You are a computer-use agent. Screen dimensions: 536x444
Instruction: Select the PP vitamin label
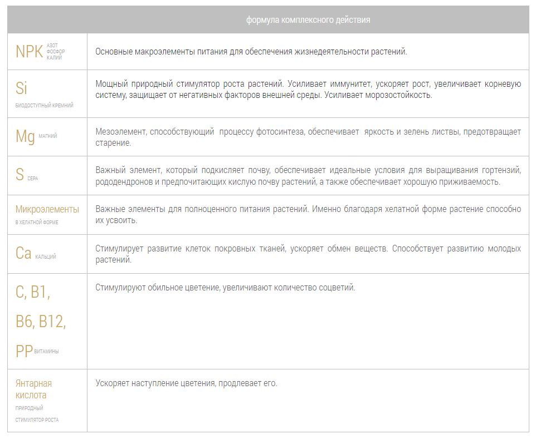pos(24,351)
